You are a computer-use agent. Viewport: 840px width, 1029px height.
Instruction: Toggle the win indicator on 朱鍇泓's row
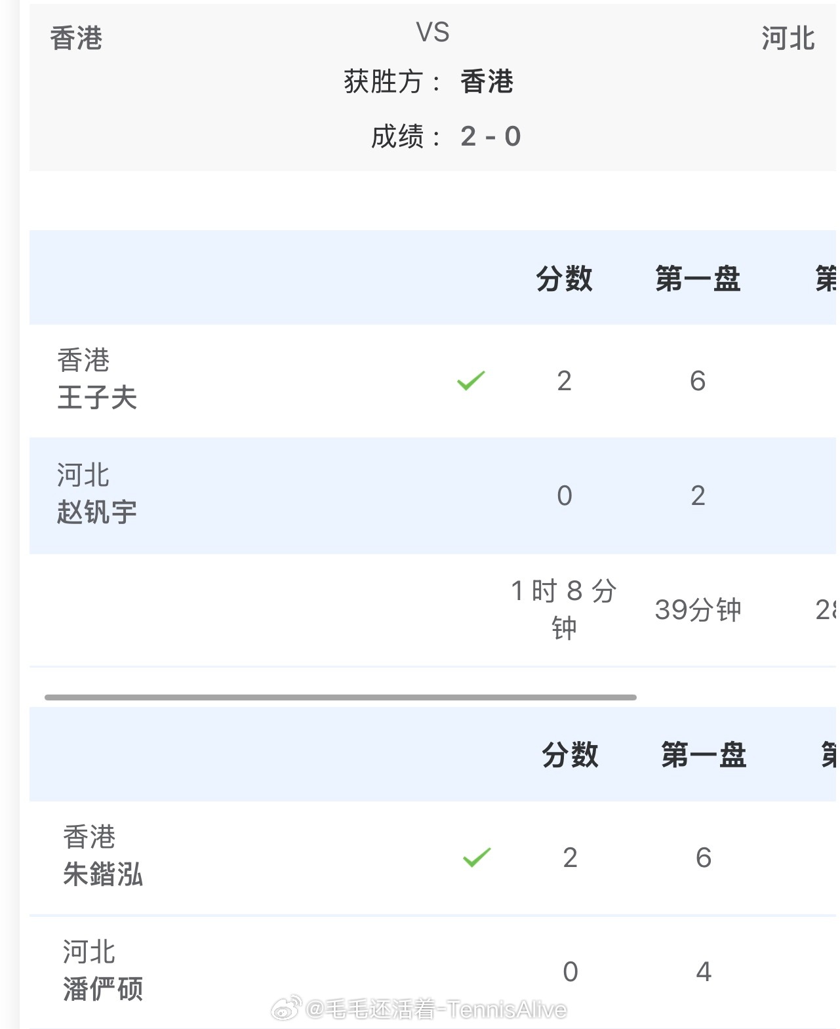tap(478, 857)
